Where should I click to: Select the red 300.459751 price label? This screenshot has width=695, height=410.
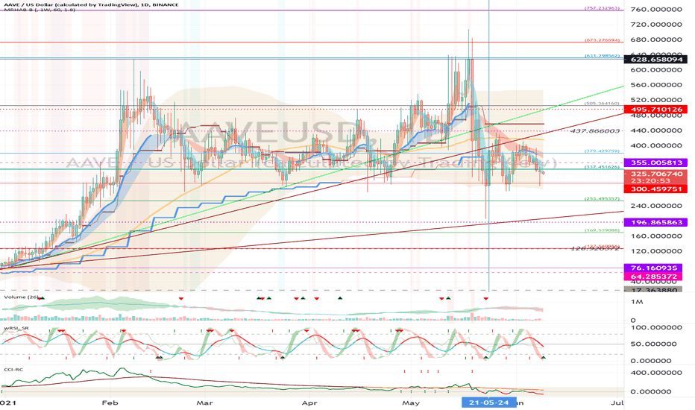pos(655,189)
